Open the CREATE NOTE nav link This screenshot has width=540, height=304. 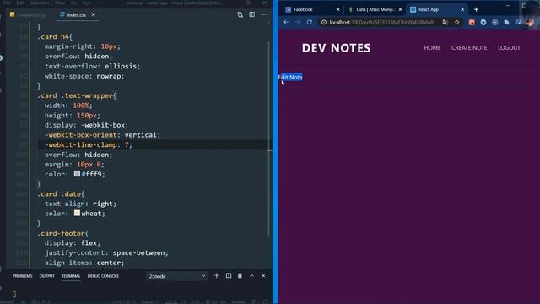(x=469, y=48)
